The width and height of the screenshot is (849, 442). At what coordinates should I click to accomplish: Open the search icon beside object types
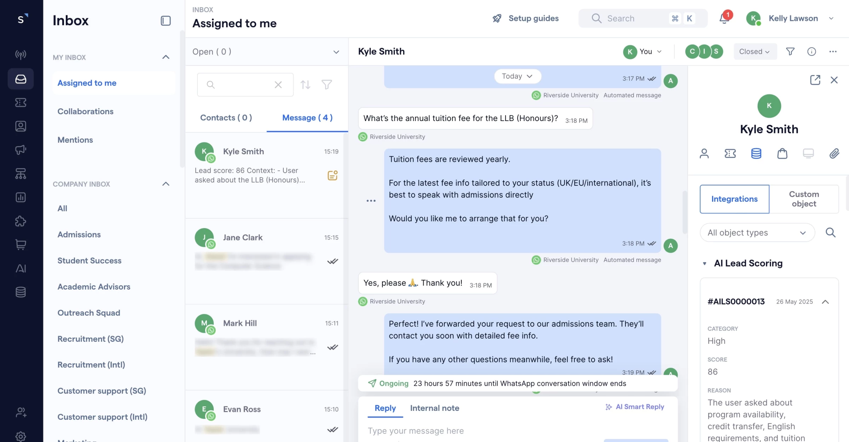click(x=831, y=233)
